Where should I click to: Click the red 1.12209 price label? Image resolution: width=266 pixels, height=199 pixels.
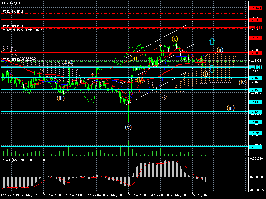pos(255,38)
